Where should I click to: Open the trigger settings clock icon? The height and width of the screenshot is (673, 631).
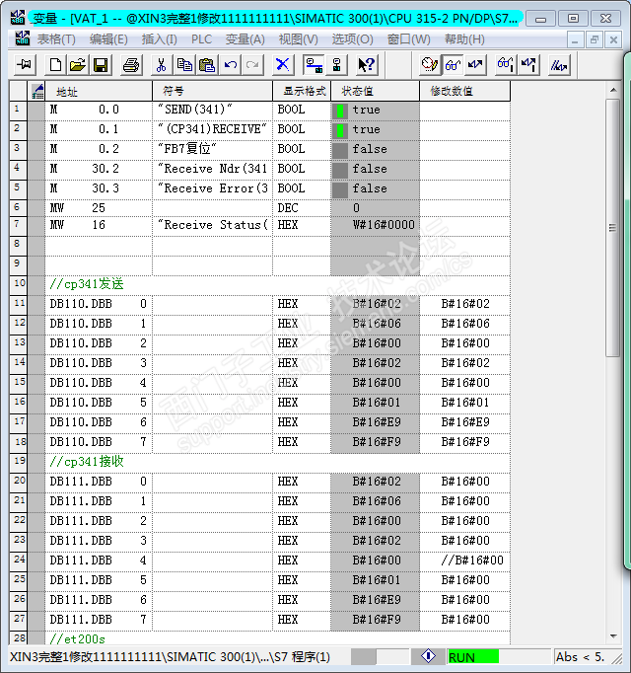pyautogui.click(x=430, y=65)
